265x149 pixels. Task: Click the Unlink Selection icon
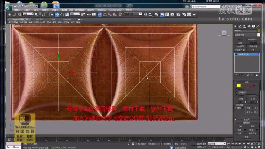coord(14,15)
